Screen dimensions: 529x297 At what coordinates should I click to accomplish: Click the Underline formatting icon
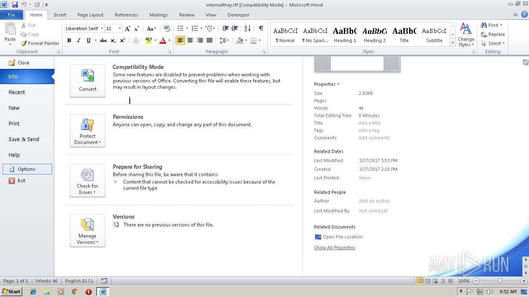pos(88,40)
